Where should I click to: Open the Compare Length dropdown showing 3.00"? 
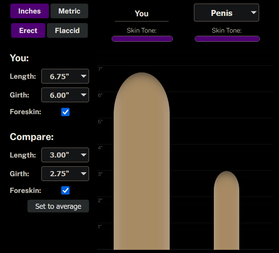65,155
